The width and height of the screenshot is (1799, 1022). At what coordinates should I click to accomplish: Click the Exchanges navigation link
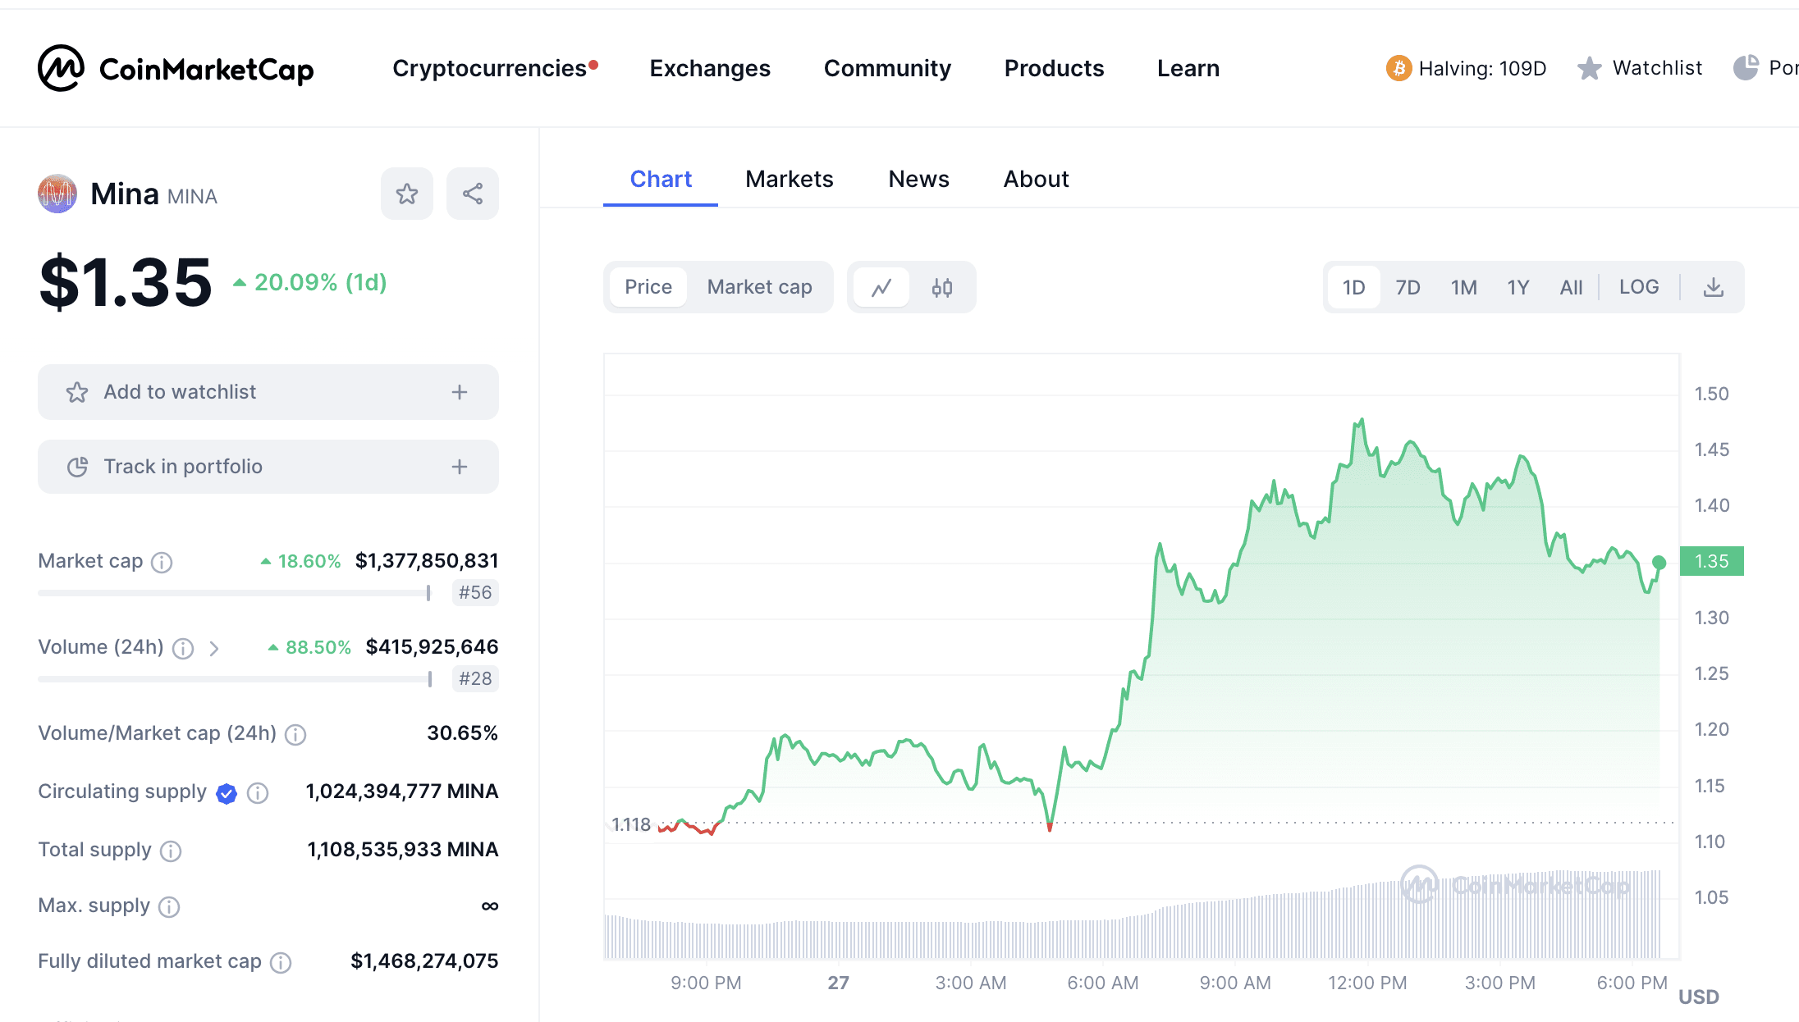710,68
